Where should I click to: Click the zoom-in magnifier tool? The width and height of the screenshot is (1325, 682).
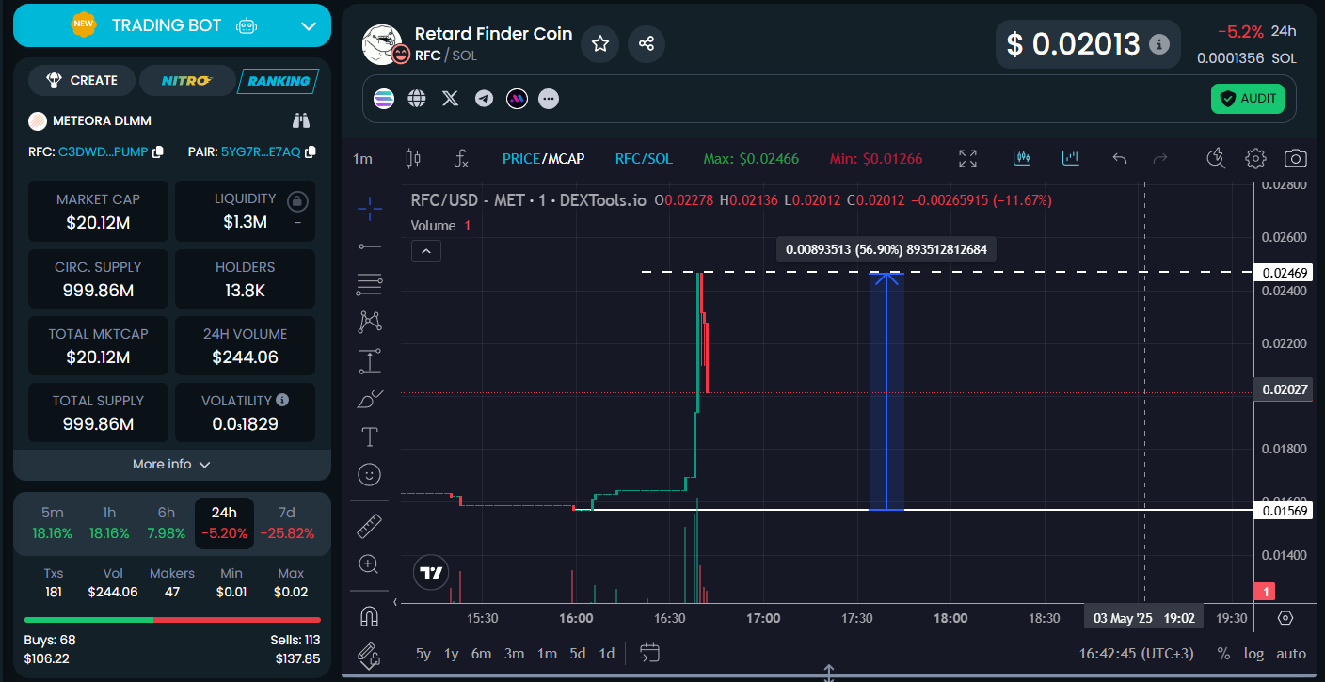coord(370,564)
